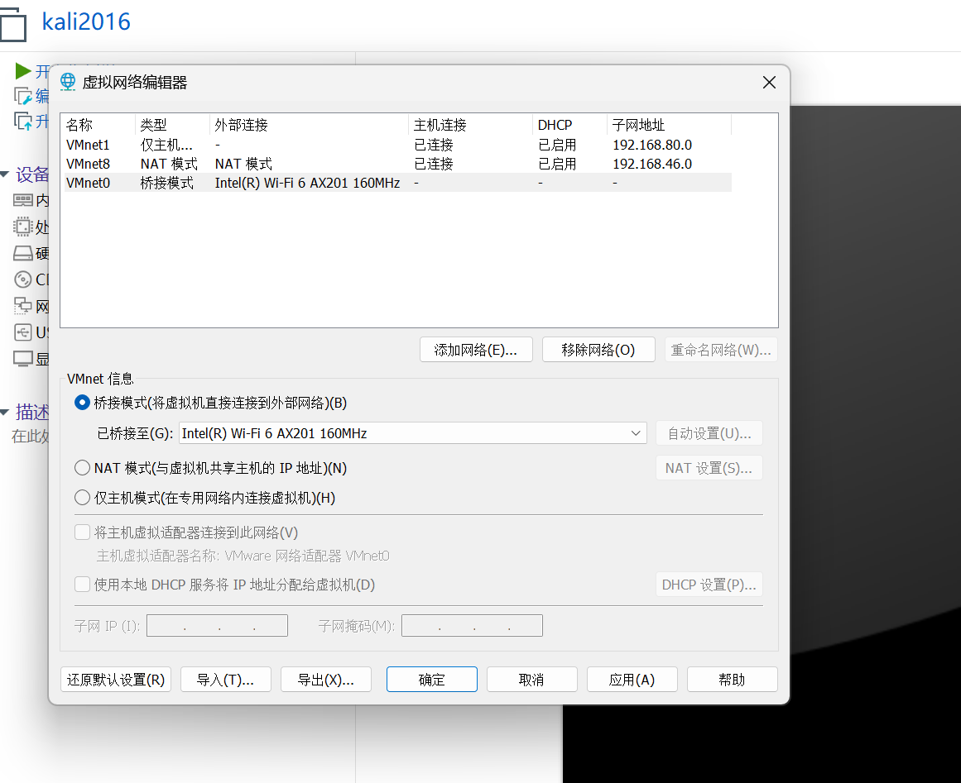This screenshot has width=961, height=783.
Task: Collapse the 描述 description section
Action: tap(5, 413)
